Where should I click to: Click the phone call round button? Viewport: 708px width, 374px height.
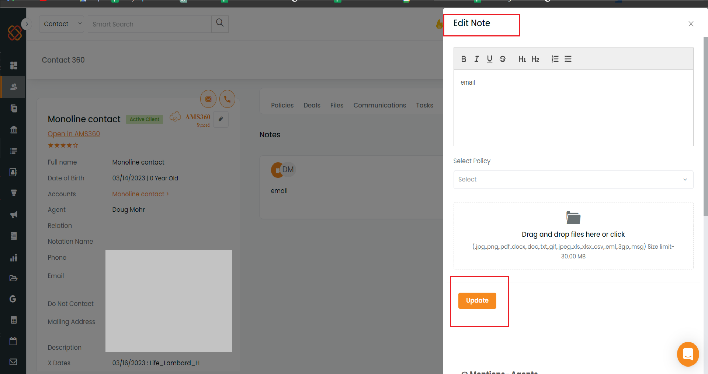pos(227,99)
